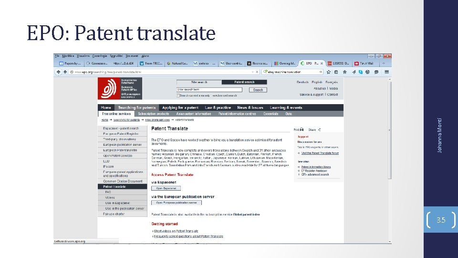Switch to the User contri... browser tab
The image size is (458, 258).
pos(231,63)
